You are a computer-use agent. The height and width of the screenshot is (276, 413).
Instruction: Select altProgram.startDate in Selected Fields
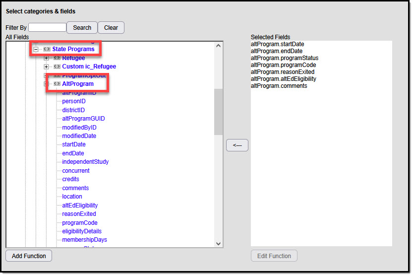click(277, 44)
